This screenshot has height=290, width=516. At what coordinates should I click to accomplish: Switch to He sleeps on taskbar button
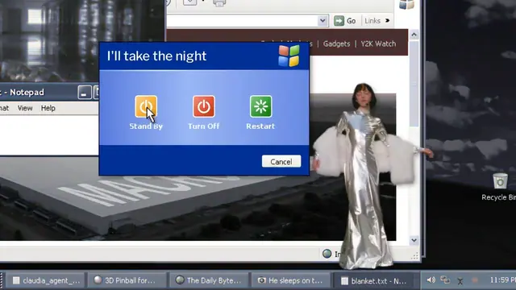[x=291, y=280]
